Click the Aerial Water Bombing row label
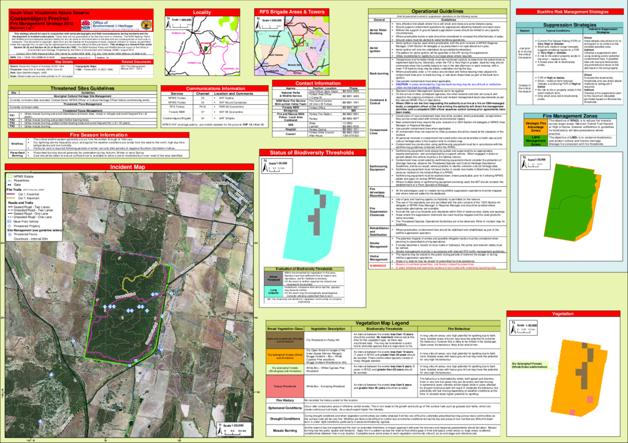 [x=378, y=31]
